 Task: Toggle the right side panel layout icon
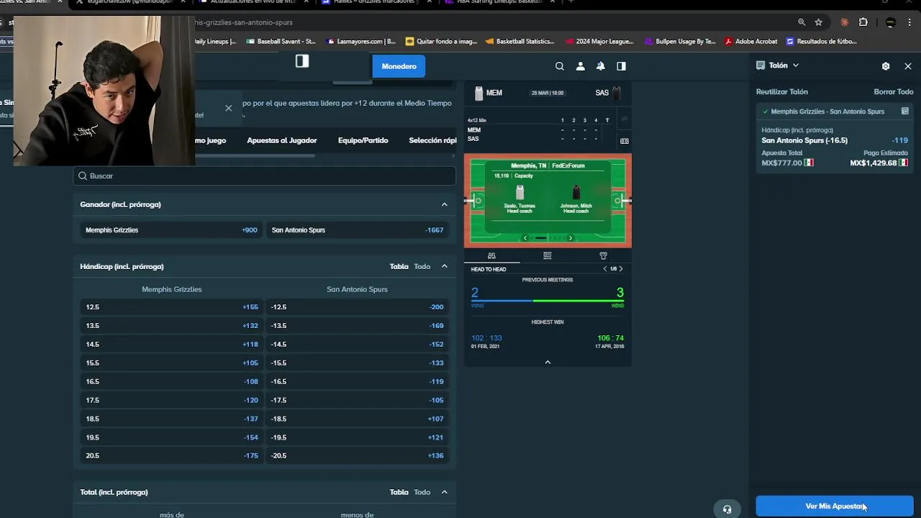pyautogui.click(x=621, y=66)
